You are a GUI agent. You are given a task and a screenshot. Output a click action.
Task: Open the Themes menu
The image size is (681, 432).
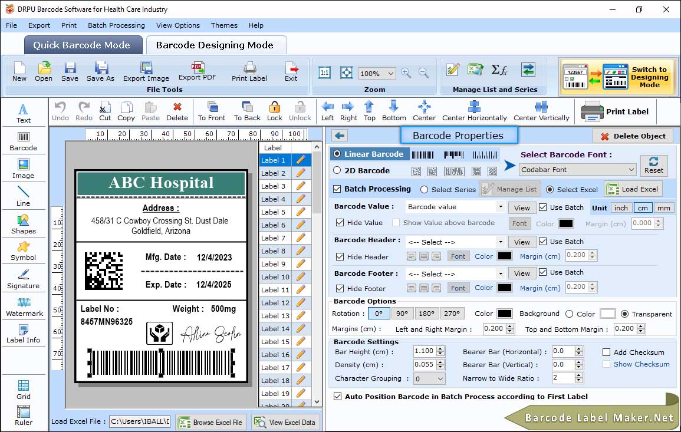click(224, 25)
